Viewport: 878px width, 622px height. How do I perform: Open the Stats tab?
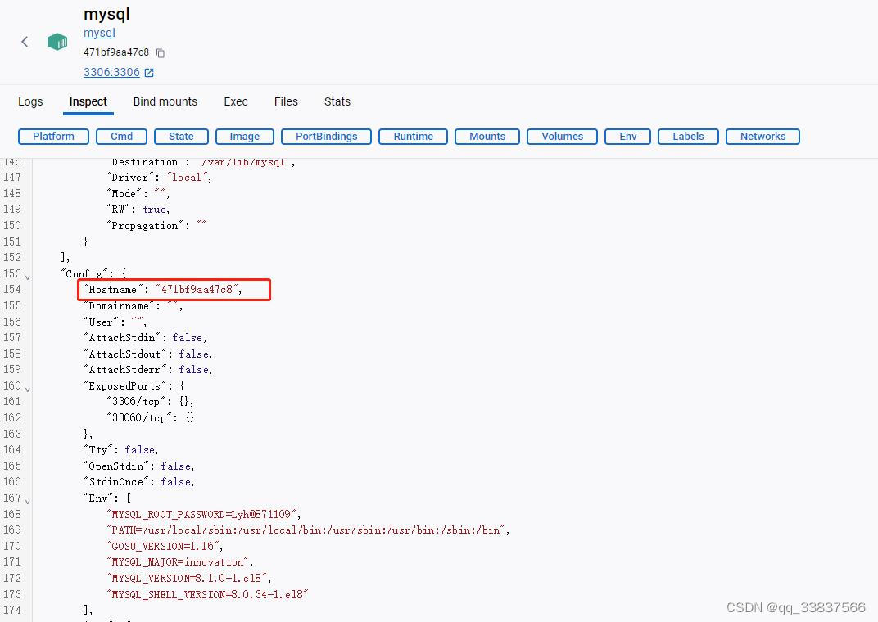337,101
